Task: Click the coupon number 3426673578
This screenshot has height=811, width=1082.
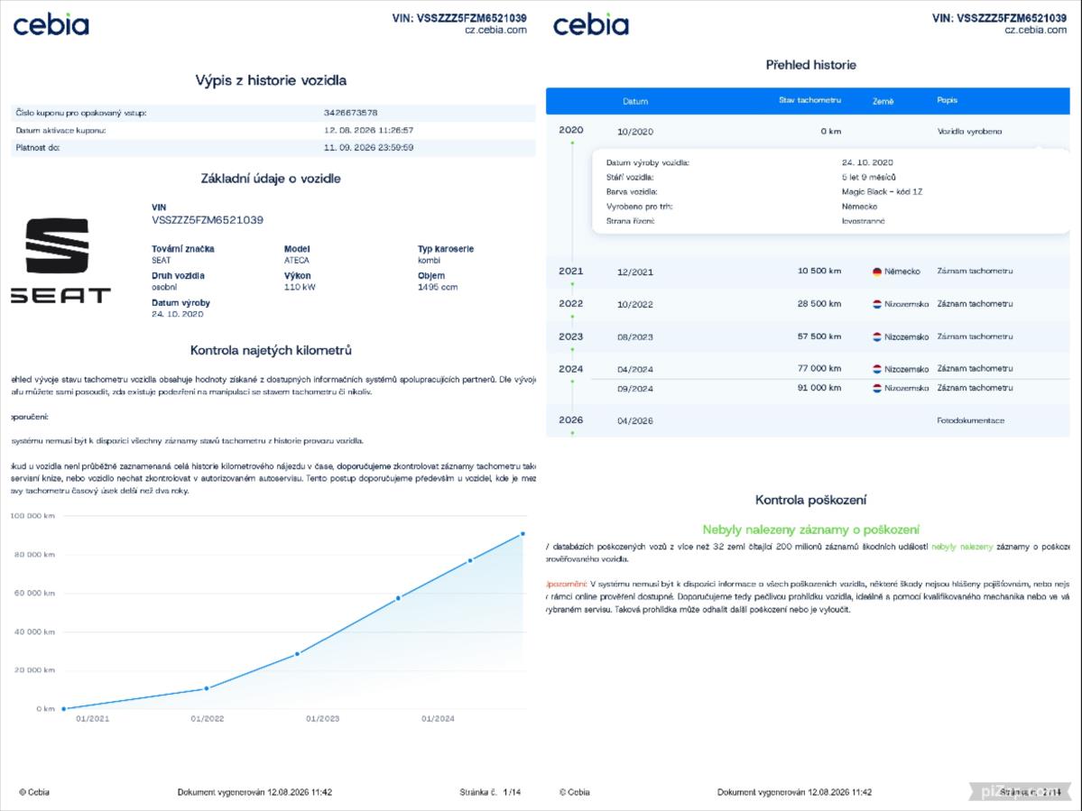Action: 350,113
